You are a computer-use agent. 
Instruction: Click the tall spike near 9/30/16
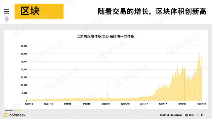click(x=108, y=90)
